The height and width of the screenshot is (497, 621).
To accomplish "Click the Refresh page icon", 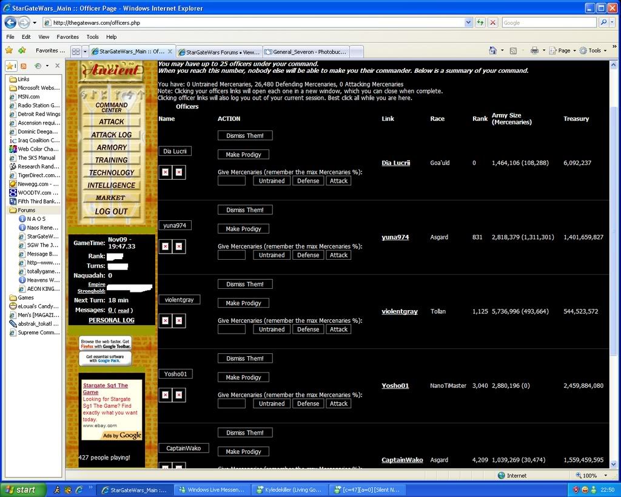I will click(x=480, y=22).
